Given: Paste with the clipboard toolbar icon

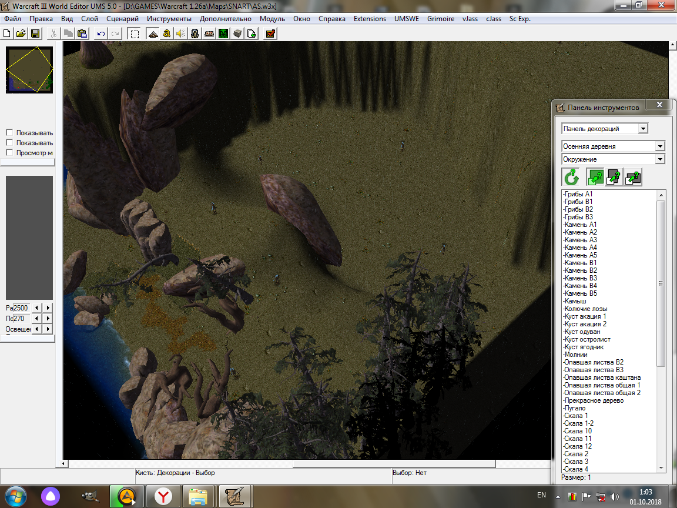Looking at the screenshot, I should point(82,34).
